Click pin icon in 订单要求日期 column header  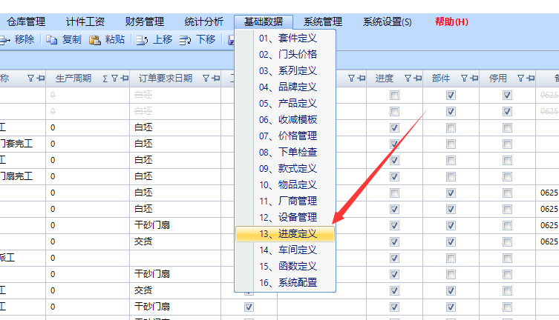(x=215, y=78)
